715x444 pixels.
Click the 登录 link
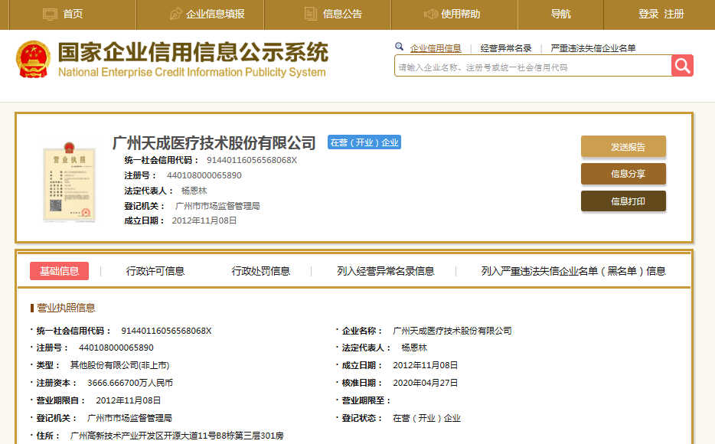[648, 14]
